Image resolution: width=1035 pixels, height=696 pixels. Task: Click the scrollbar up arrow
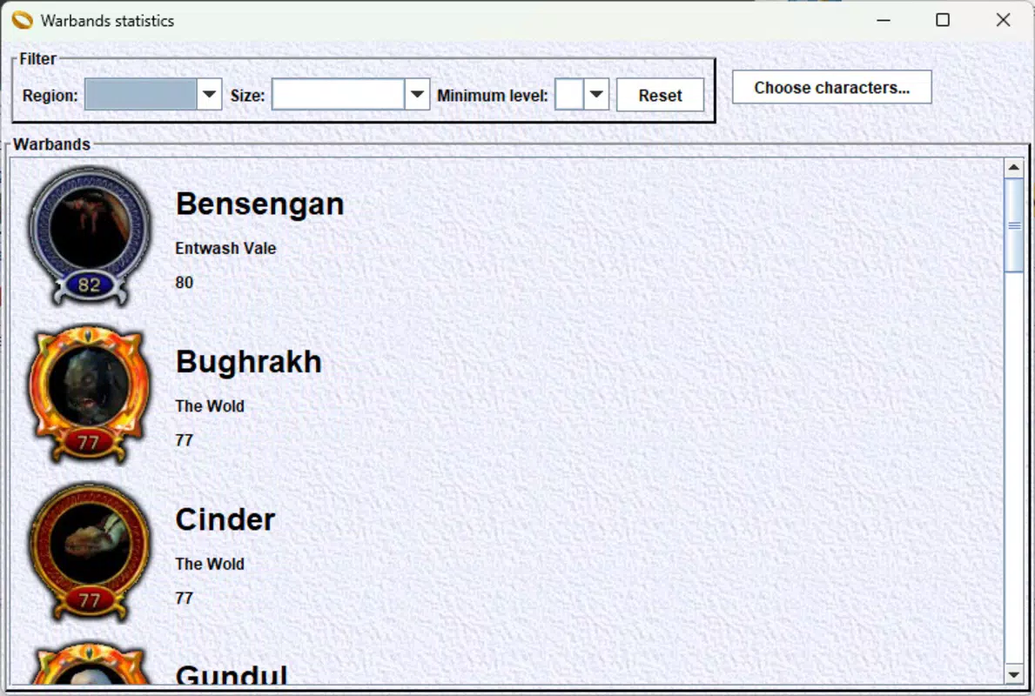[1014, 168]
